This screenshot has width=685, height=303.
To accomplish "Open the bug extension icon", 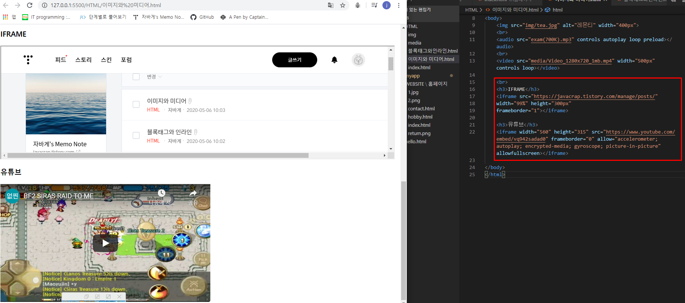I will (x=358, y=5).
